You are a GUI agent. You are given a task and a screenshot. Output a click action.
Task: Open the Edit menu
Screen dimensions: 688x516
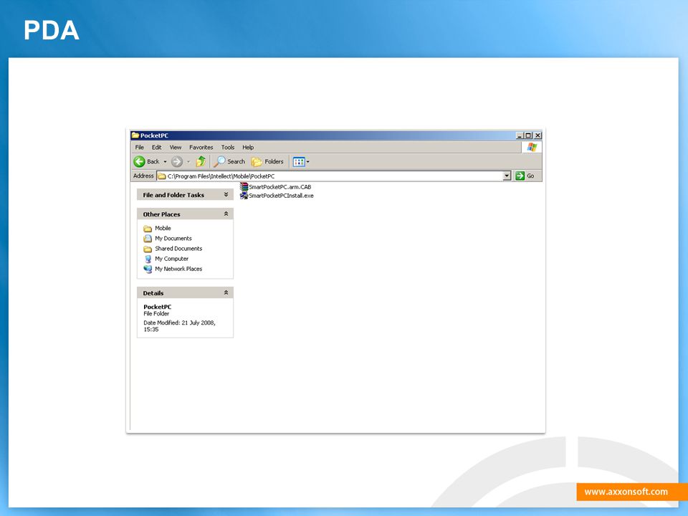pos(157,148)
